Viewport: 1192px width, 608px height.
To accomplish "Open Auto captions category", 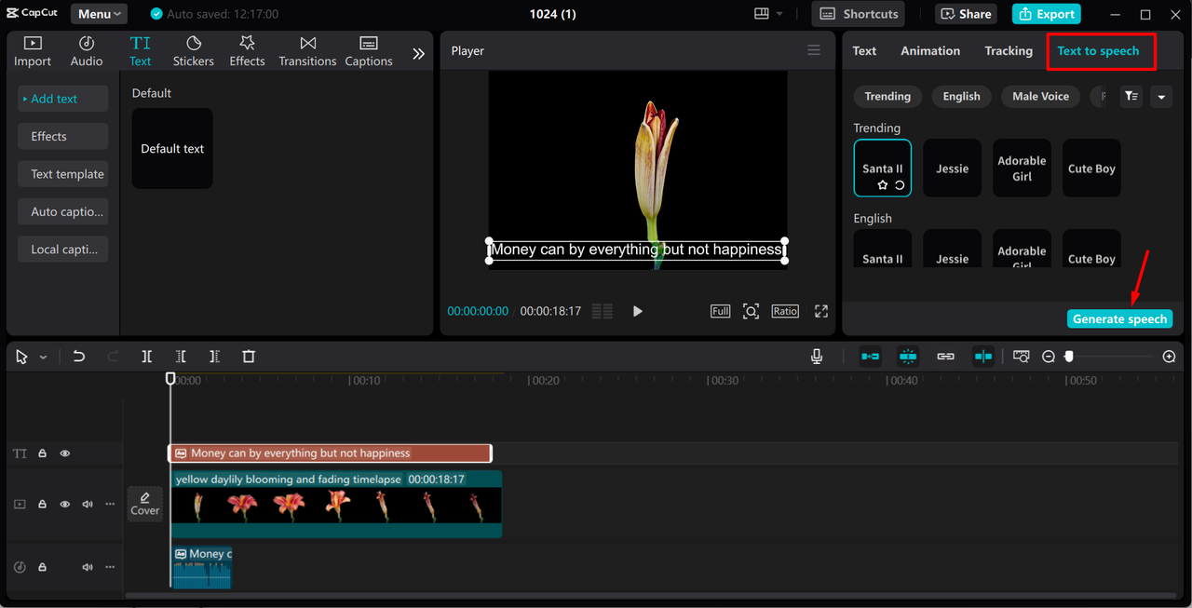I will click(63, 211).
